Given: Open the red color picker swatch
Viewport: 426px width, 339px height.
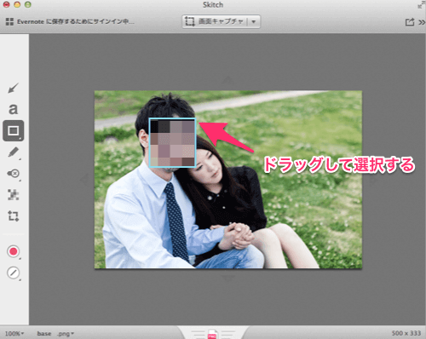Looking at the screenshot, I should tap(14, 251).
